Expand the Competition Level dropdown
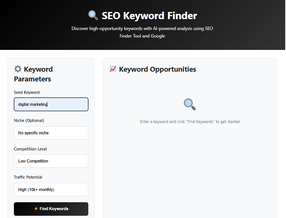The width and height of the screenshot is (286, 218). point(51,161)
